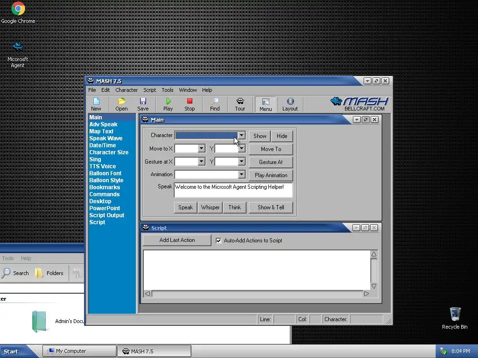478x358 pixels.
Task: Click the New script toolbar icon
Action: pos(96,104)
